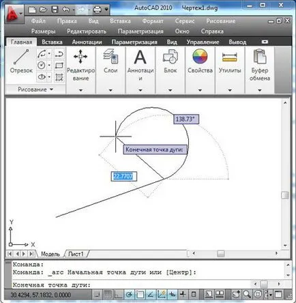Open the application menu red A button
This screenshot has height=303, width=296.
[14, 14]
